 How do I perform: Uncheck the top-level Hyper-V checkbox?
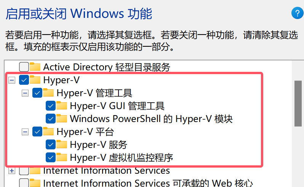[x=24, y=80]
